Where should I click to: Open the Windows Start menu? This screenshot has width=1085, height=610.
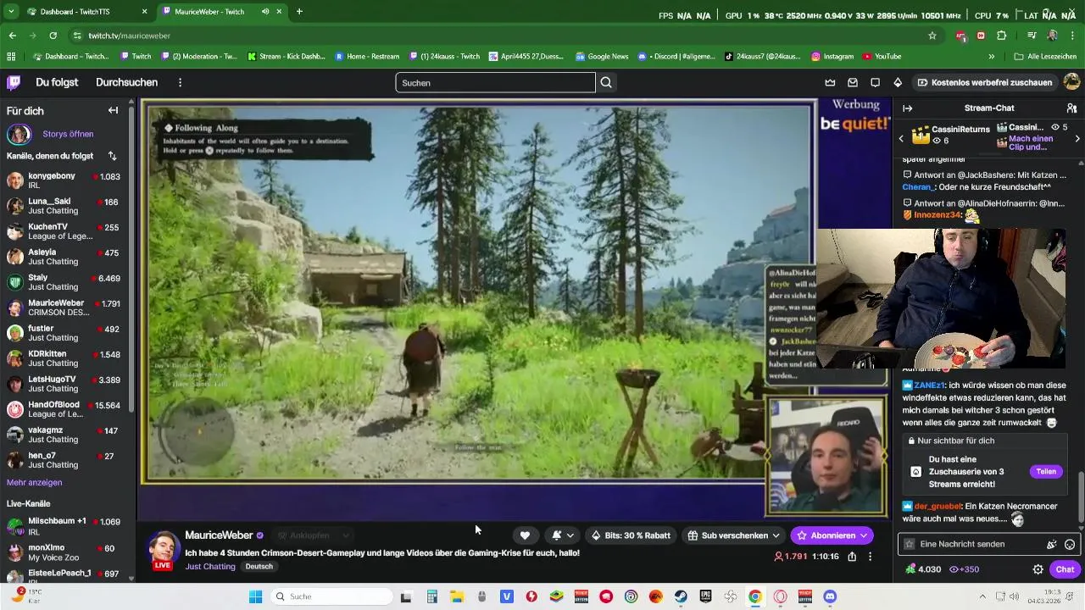256,596
